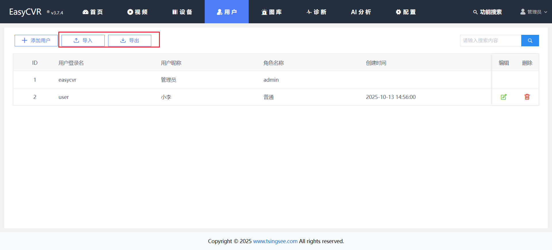The image size is (552, 250).
Task: Switch to the 诊断 diagnostics tab
Action: [316, 12]
